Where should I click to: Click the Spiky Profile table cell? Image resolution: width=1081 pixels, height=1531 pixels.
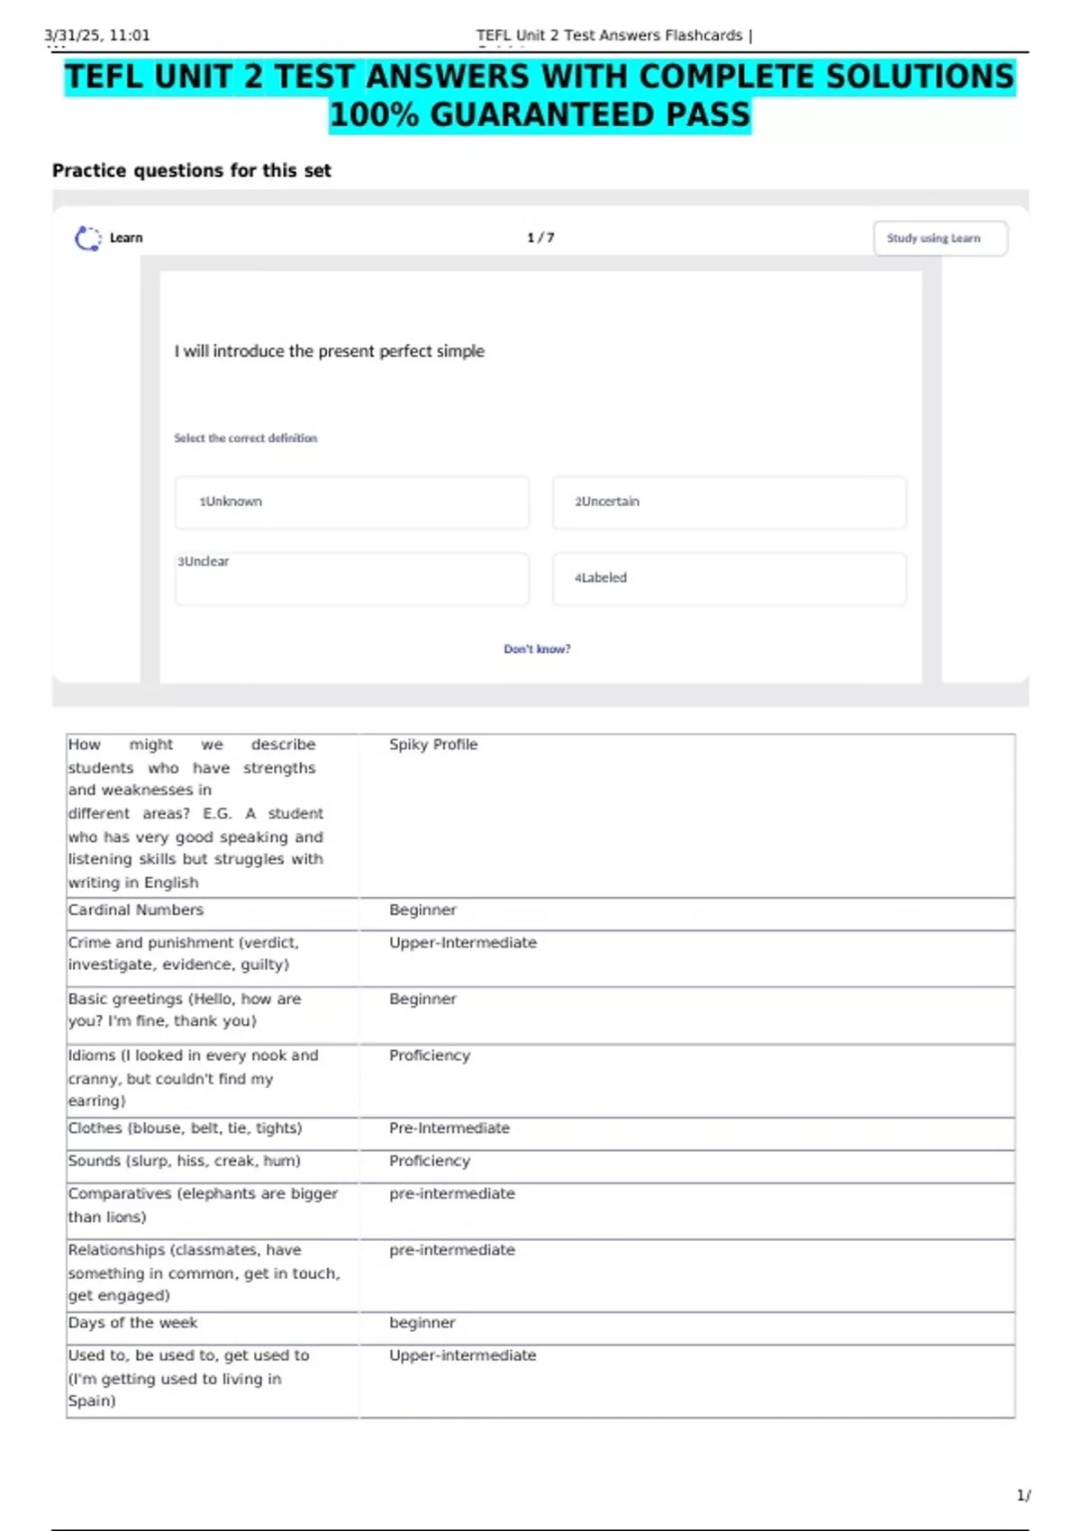686,816
